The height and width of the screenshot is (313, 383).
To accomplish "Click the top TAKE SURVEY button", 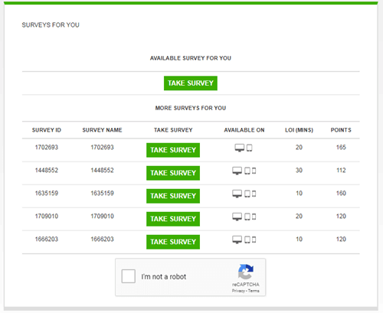I will click(x=191, y=83).
